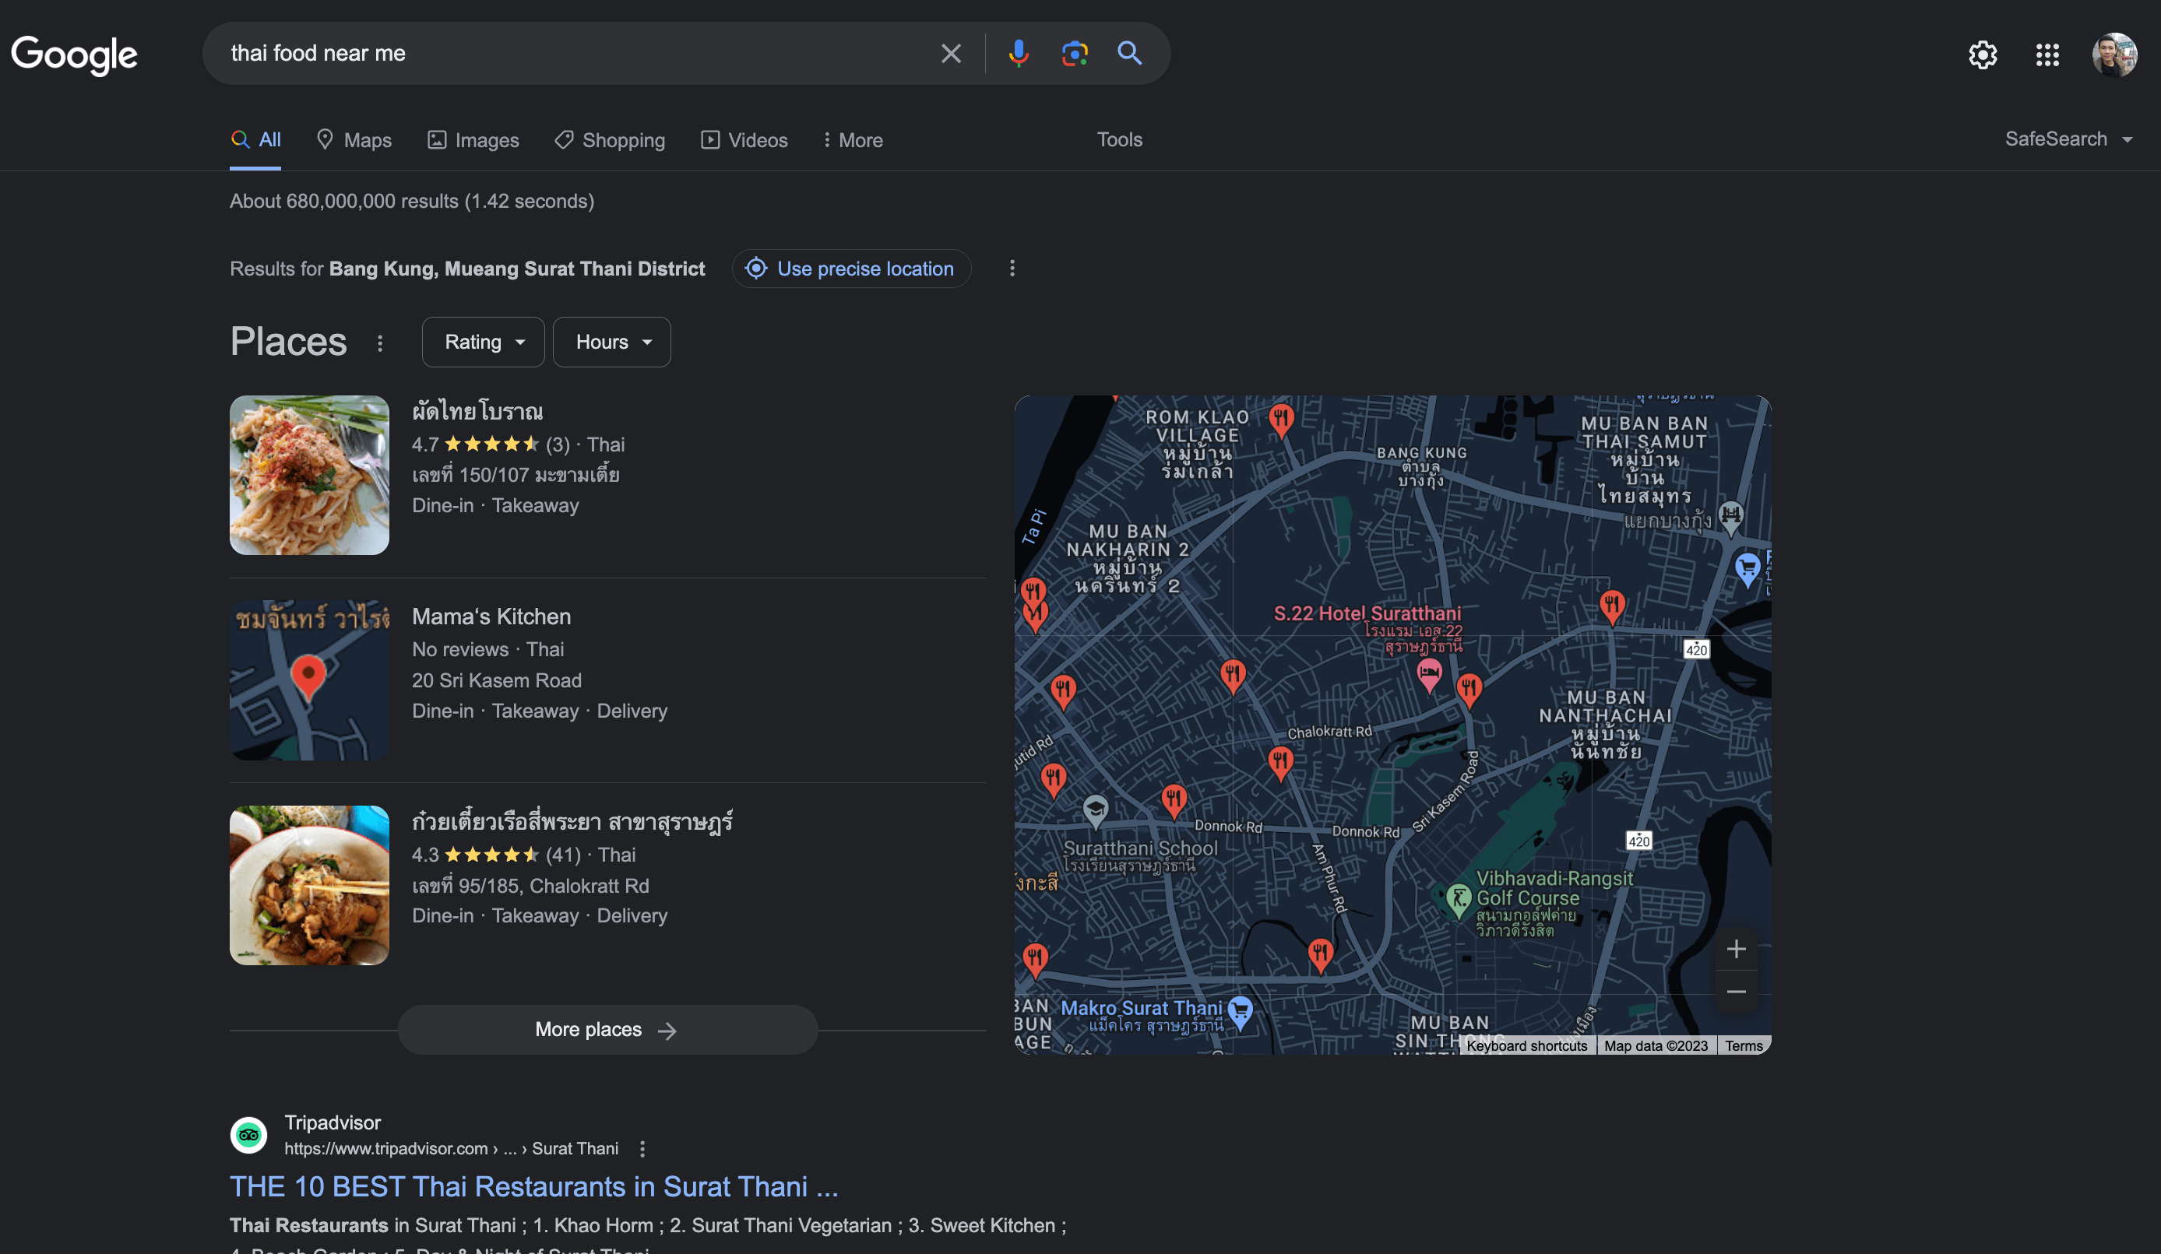Select restaurant pin right of S.22 hotel
This screenshot has height=1254, width=2161.
point(1469,689)
